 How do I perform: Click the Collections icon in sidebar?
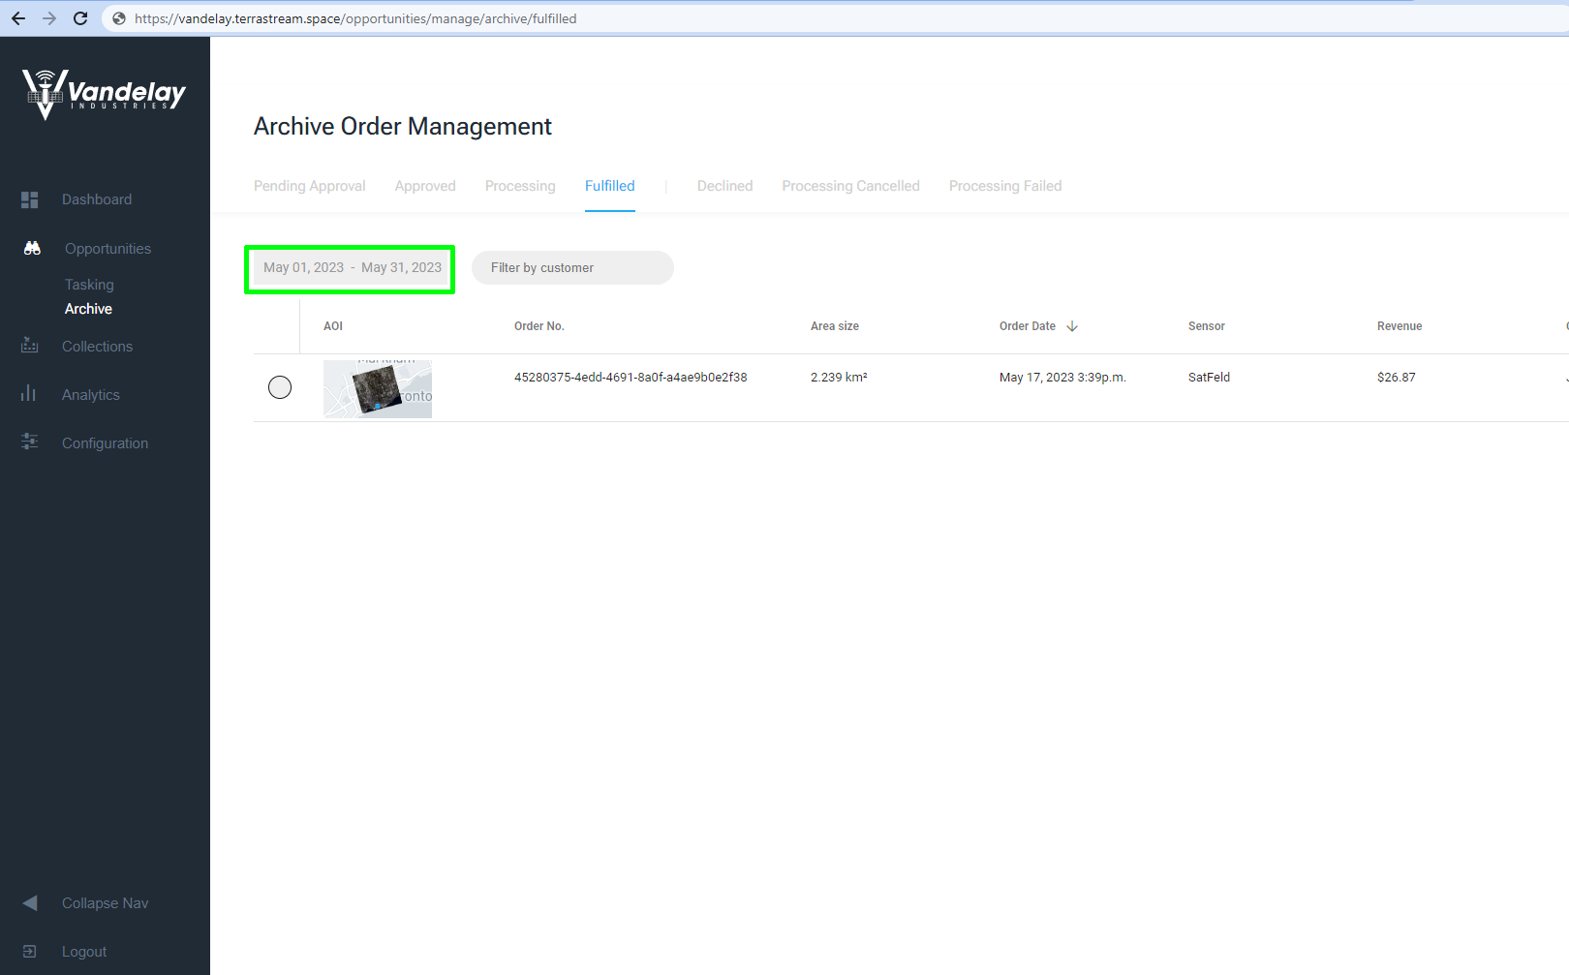point(30,346)
